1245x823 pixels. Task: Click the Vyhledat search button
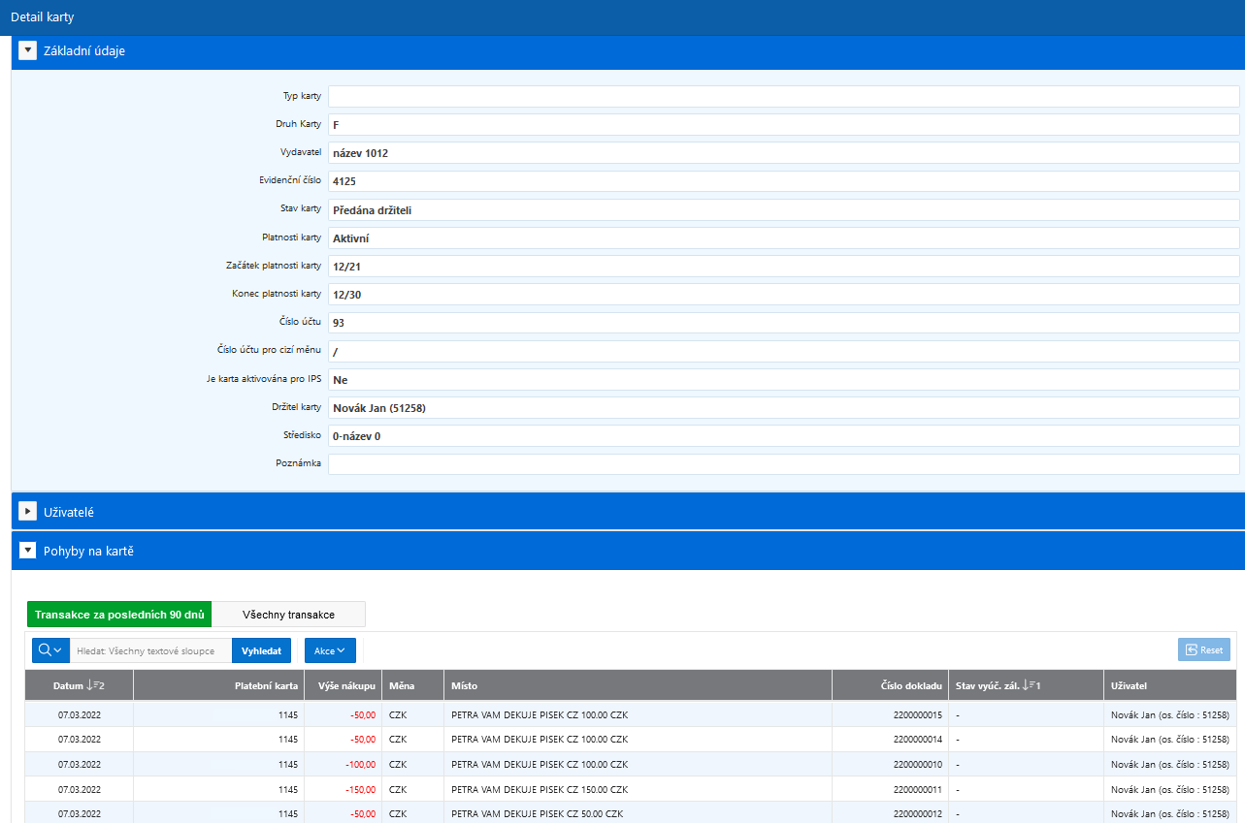(261, 650)
